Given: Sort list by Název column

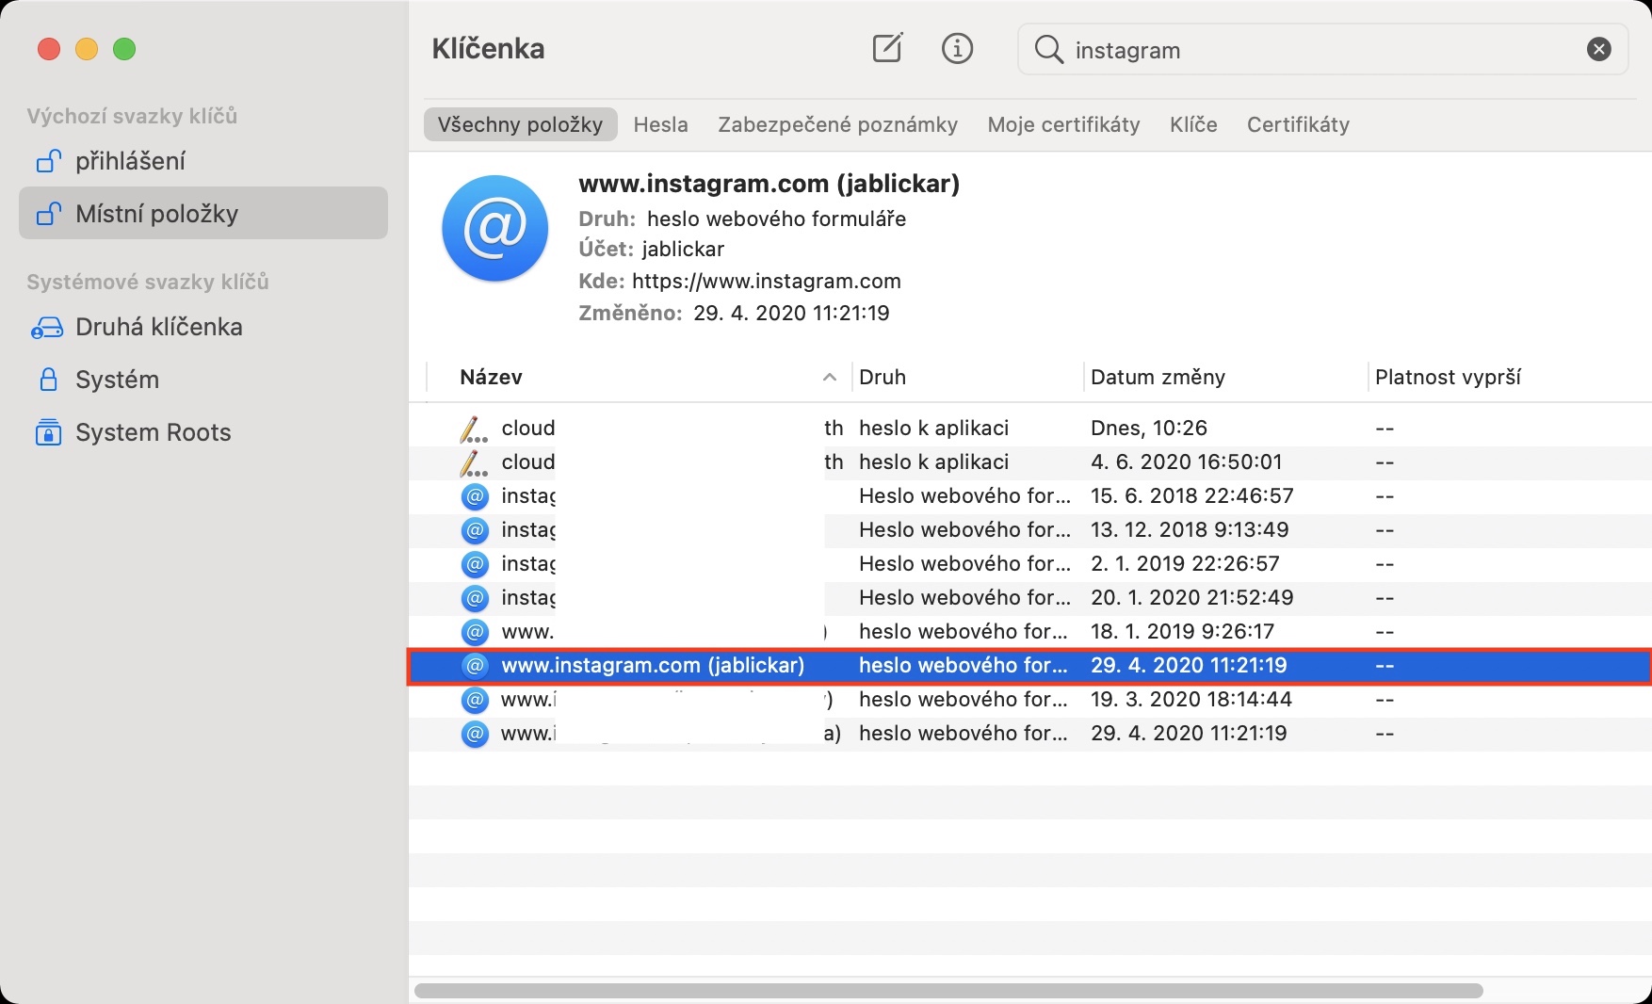Looking at the screenshot, I should [492, 377].
